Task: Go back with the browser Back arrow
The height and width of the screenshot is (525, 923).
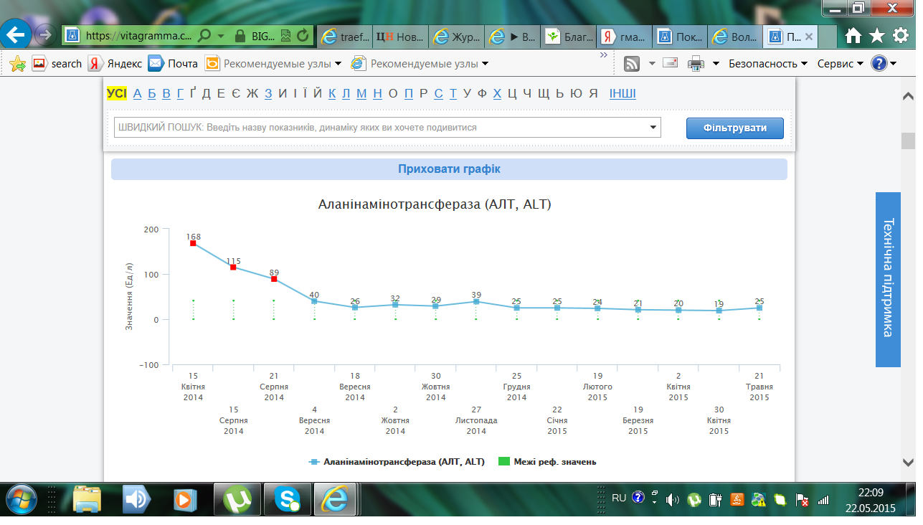Action: [16, 34]
